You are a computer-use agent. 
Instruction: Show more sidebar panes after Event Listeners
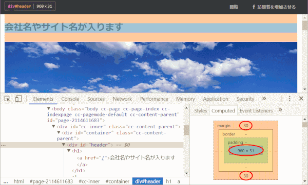tap(280, 110)
